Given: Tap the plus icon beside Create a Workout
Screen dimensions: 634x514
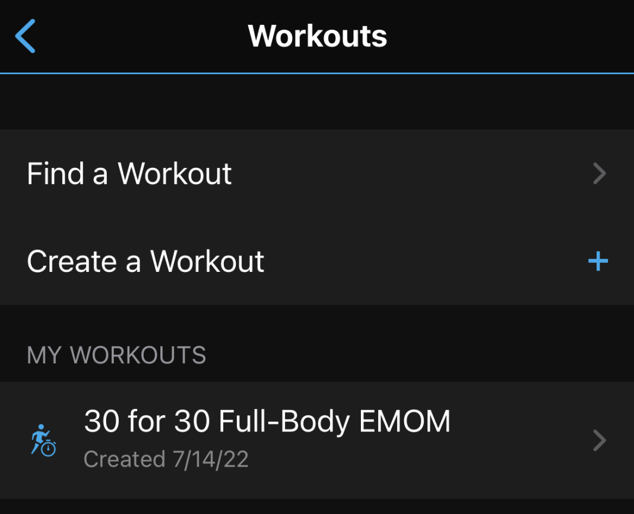Looking at the screenshot, I should [x=598, y=261].
